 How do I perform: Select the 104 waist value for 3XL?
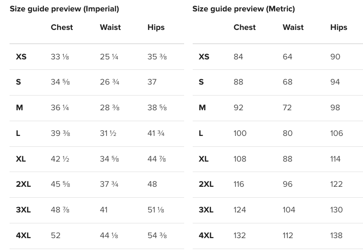pos(289,210)
